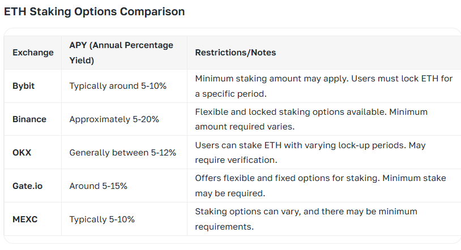Viewport: 461px width, 250px height.
Task: Select the Bybit exchange cell
Action: click(x=23, y=86)
